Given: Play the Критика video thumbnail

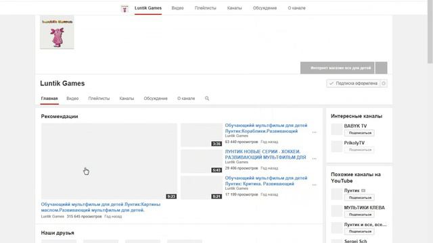Looking at the screenshot, I should [202, 188].
